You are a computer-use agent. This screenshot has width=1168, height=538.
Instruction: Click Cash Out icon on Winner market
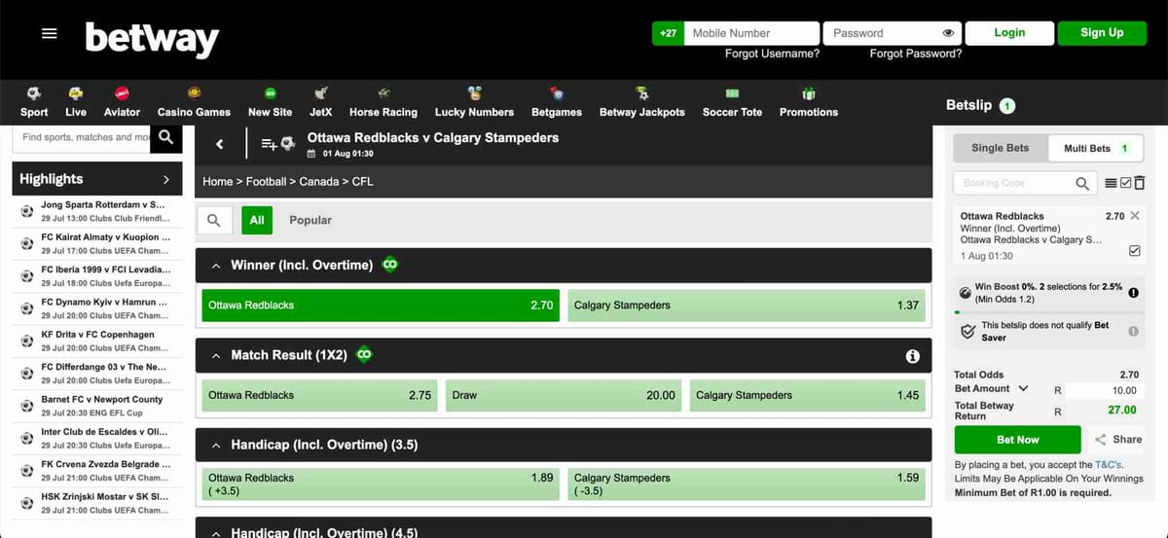pyautogui.click(x=390, y=265)
